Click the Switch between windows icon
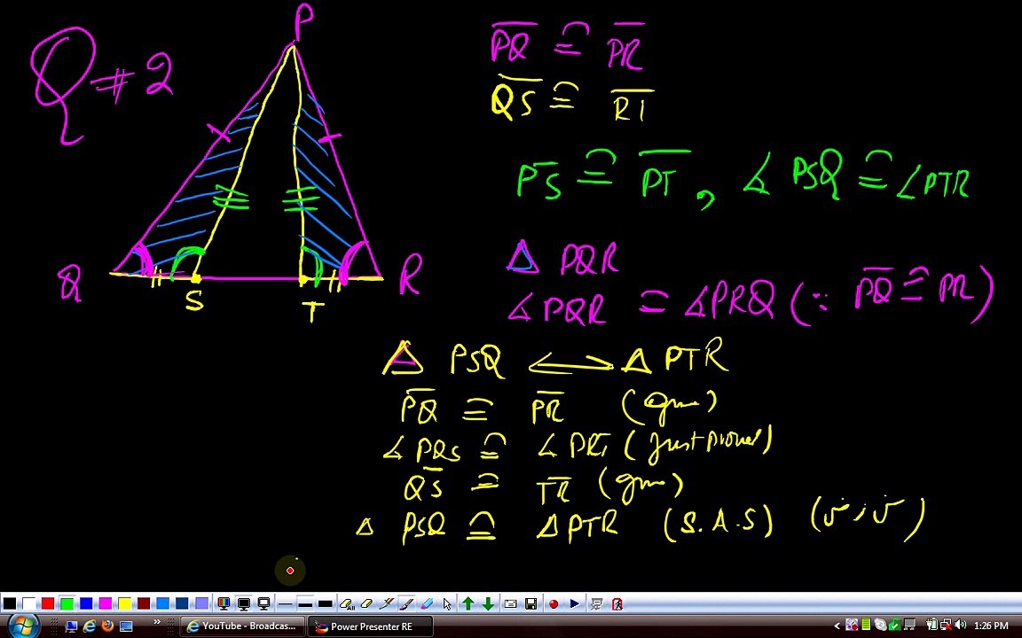This screenshot has height=638, width=1022. click(x=126, y=627)
